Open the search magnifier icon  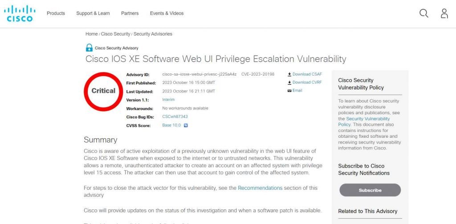click(423, 13)
